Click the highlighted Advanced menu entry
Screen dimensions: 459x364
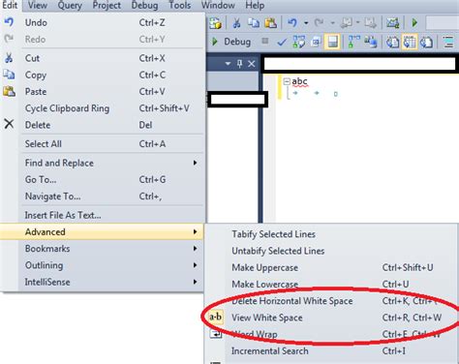(102, 231)
